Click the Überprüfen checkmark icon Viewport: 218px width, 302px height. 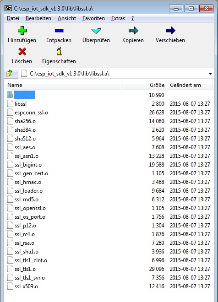tap(96, 31)
